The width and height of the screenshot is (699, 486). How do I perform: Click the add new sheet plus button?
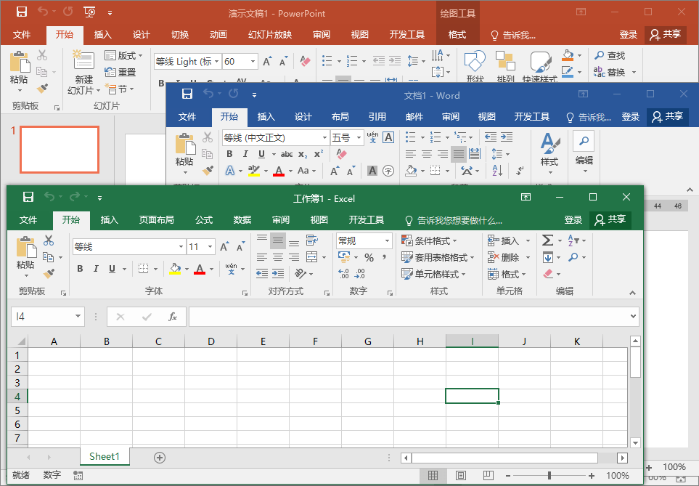pyautogui.click(x=160, y=458)
